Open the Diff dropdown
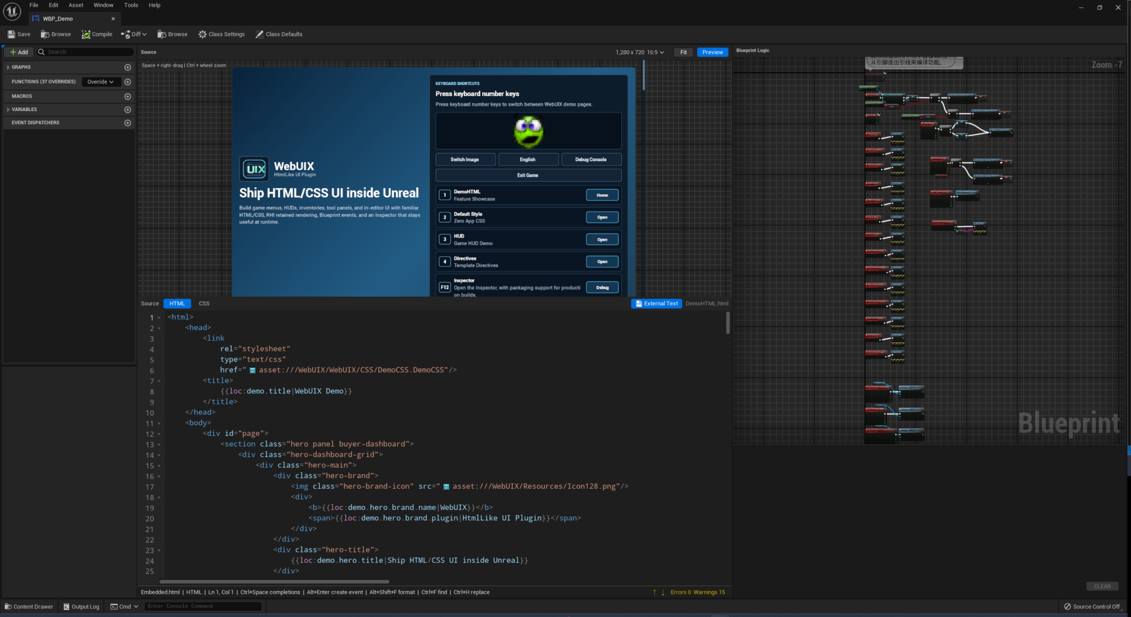1131x617 pixels. click(134, 34)
